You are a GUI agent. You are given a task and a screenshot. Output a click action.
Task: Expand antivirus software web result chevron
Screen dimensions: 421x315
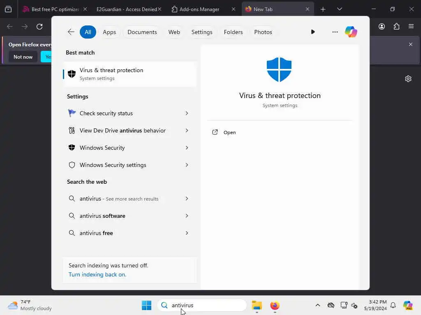(x=187, y=216)
